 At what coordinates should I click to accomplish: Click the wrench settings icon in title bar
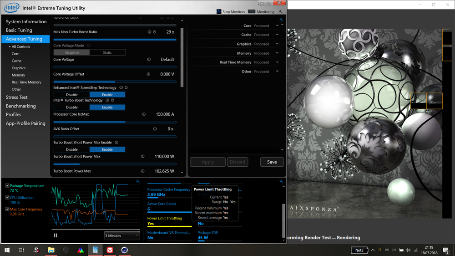pos(280,12)
